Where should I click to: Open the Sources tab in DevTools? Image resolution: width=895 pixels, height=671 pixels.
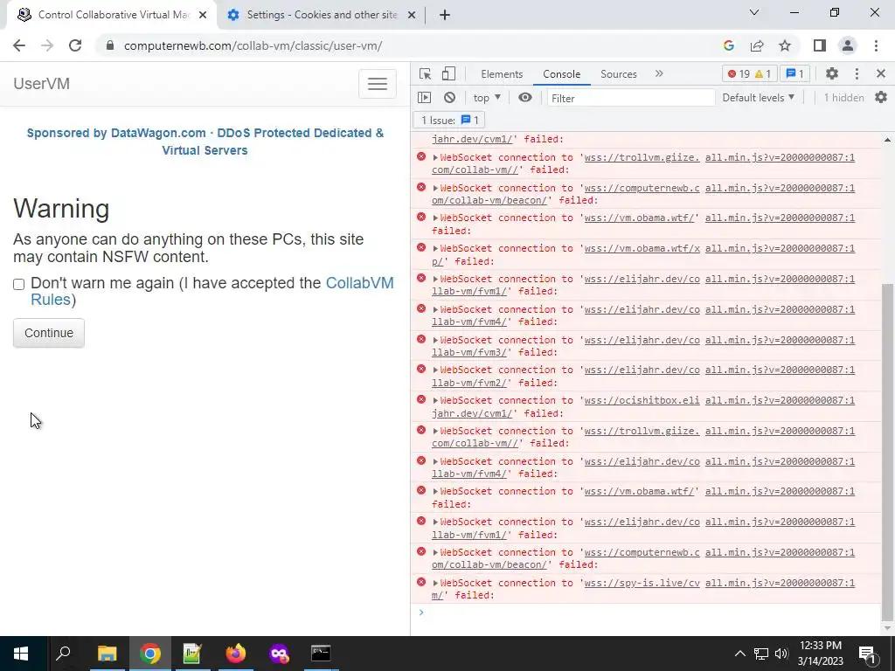618,74
